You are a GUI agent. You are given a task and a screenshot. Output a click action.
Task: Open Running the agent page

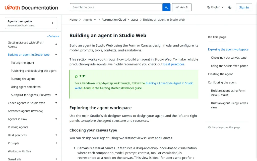coord(23,79)
